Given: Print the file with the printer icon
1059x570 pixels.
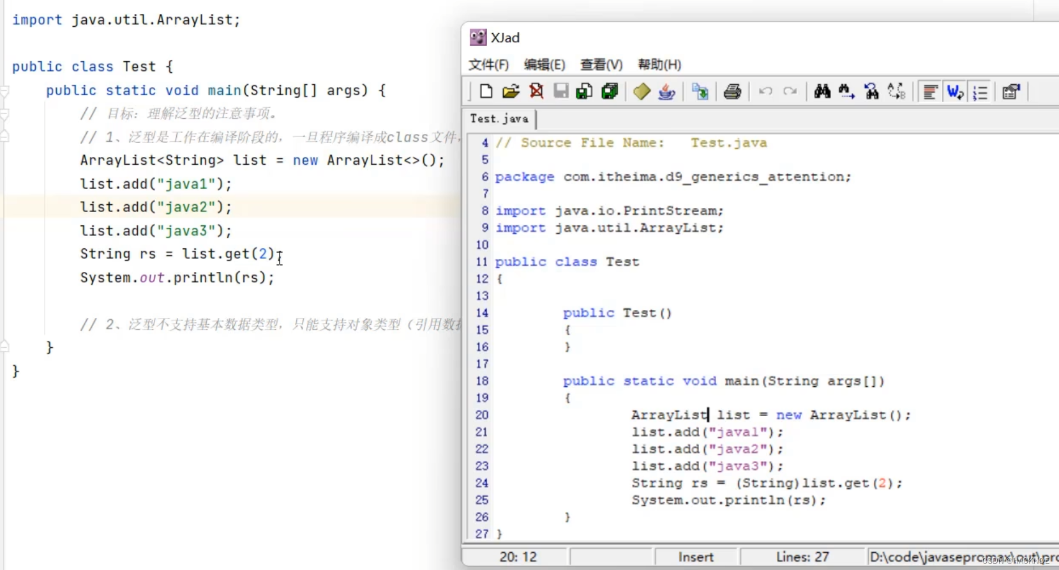Looking at the screenshot, I should point(732,91).
